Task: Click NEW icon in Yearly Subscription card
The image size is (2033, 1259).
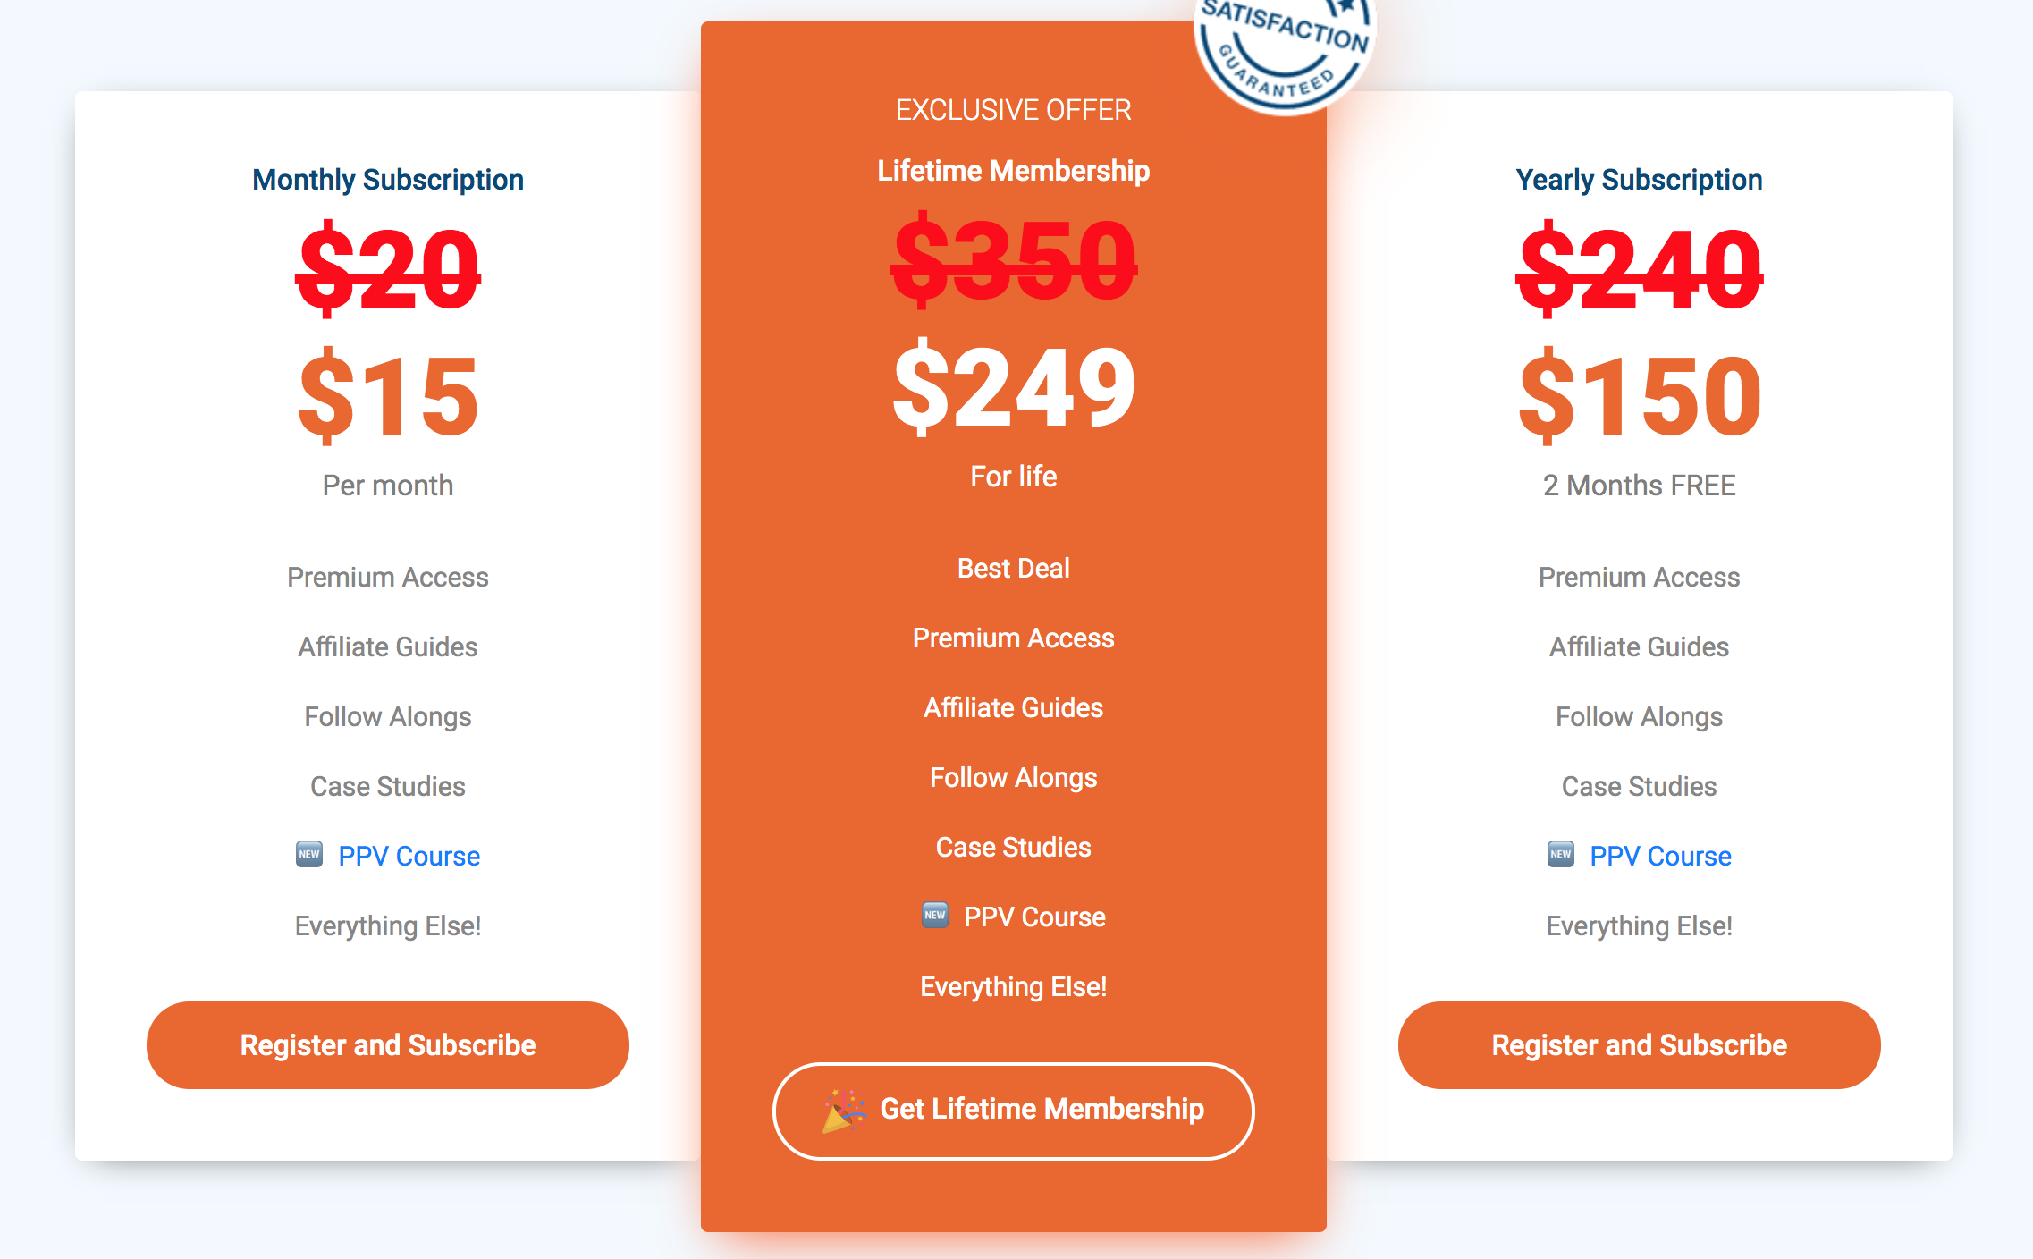Action: click(x=1561, y=854)
